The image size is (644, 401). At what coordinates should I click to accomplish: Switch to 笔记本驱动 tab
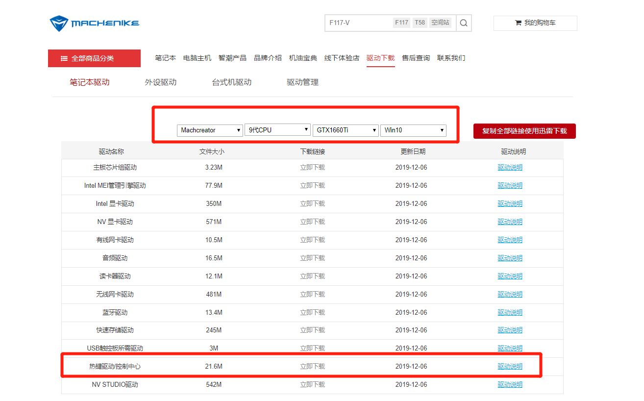tap(90, 82)
